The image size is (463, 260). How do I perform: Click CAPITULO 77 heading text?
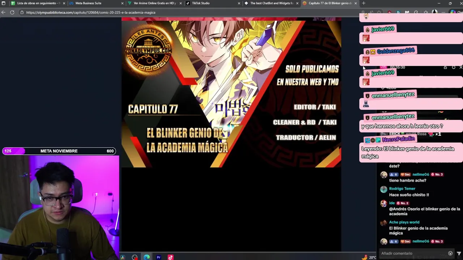pyautogui.click(x=153, y=109)
